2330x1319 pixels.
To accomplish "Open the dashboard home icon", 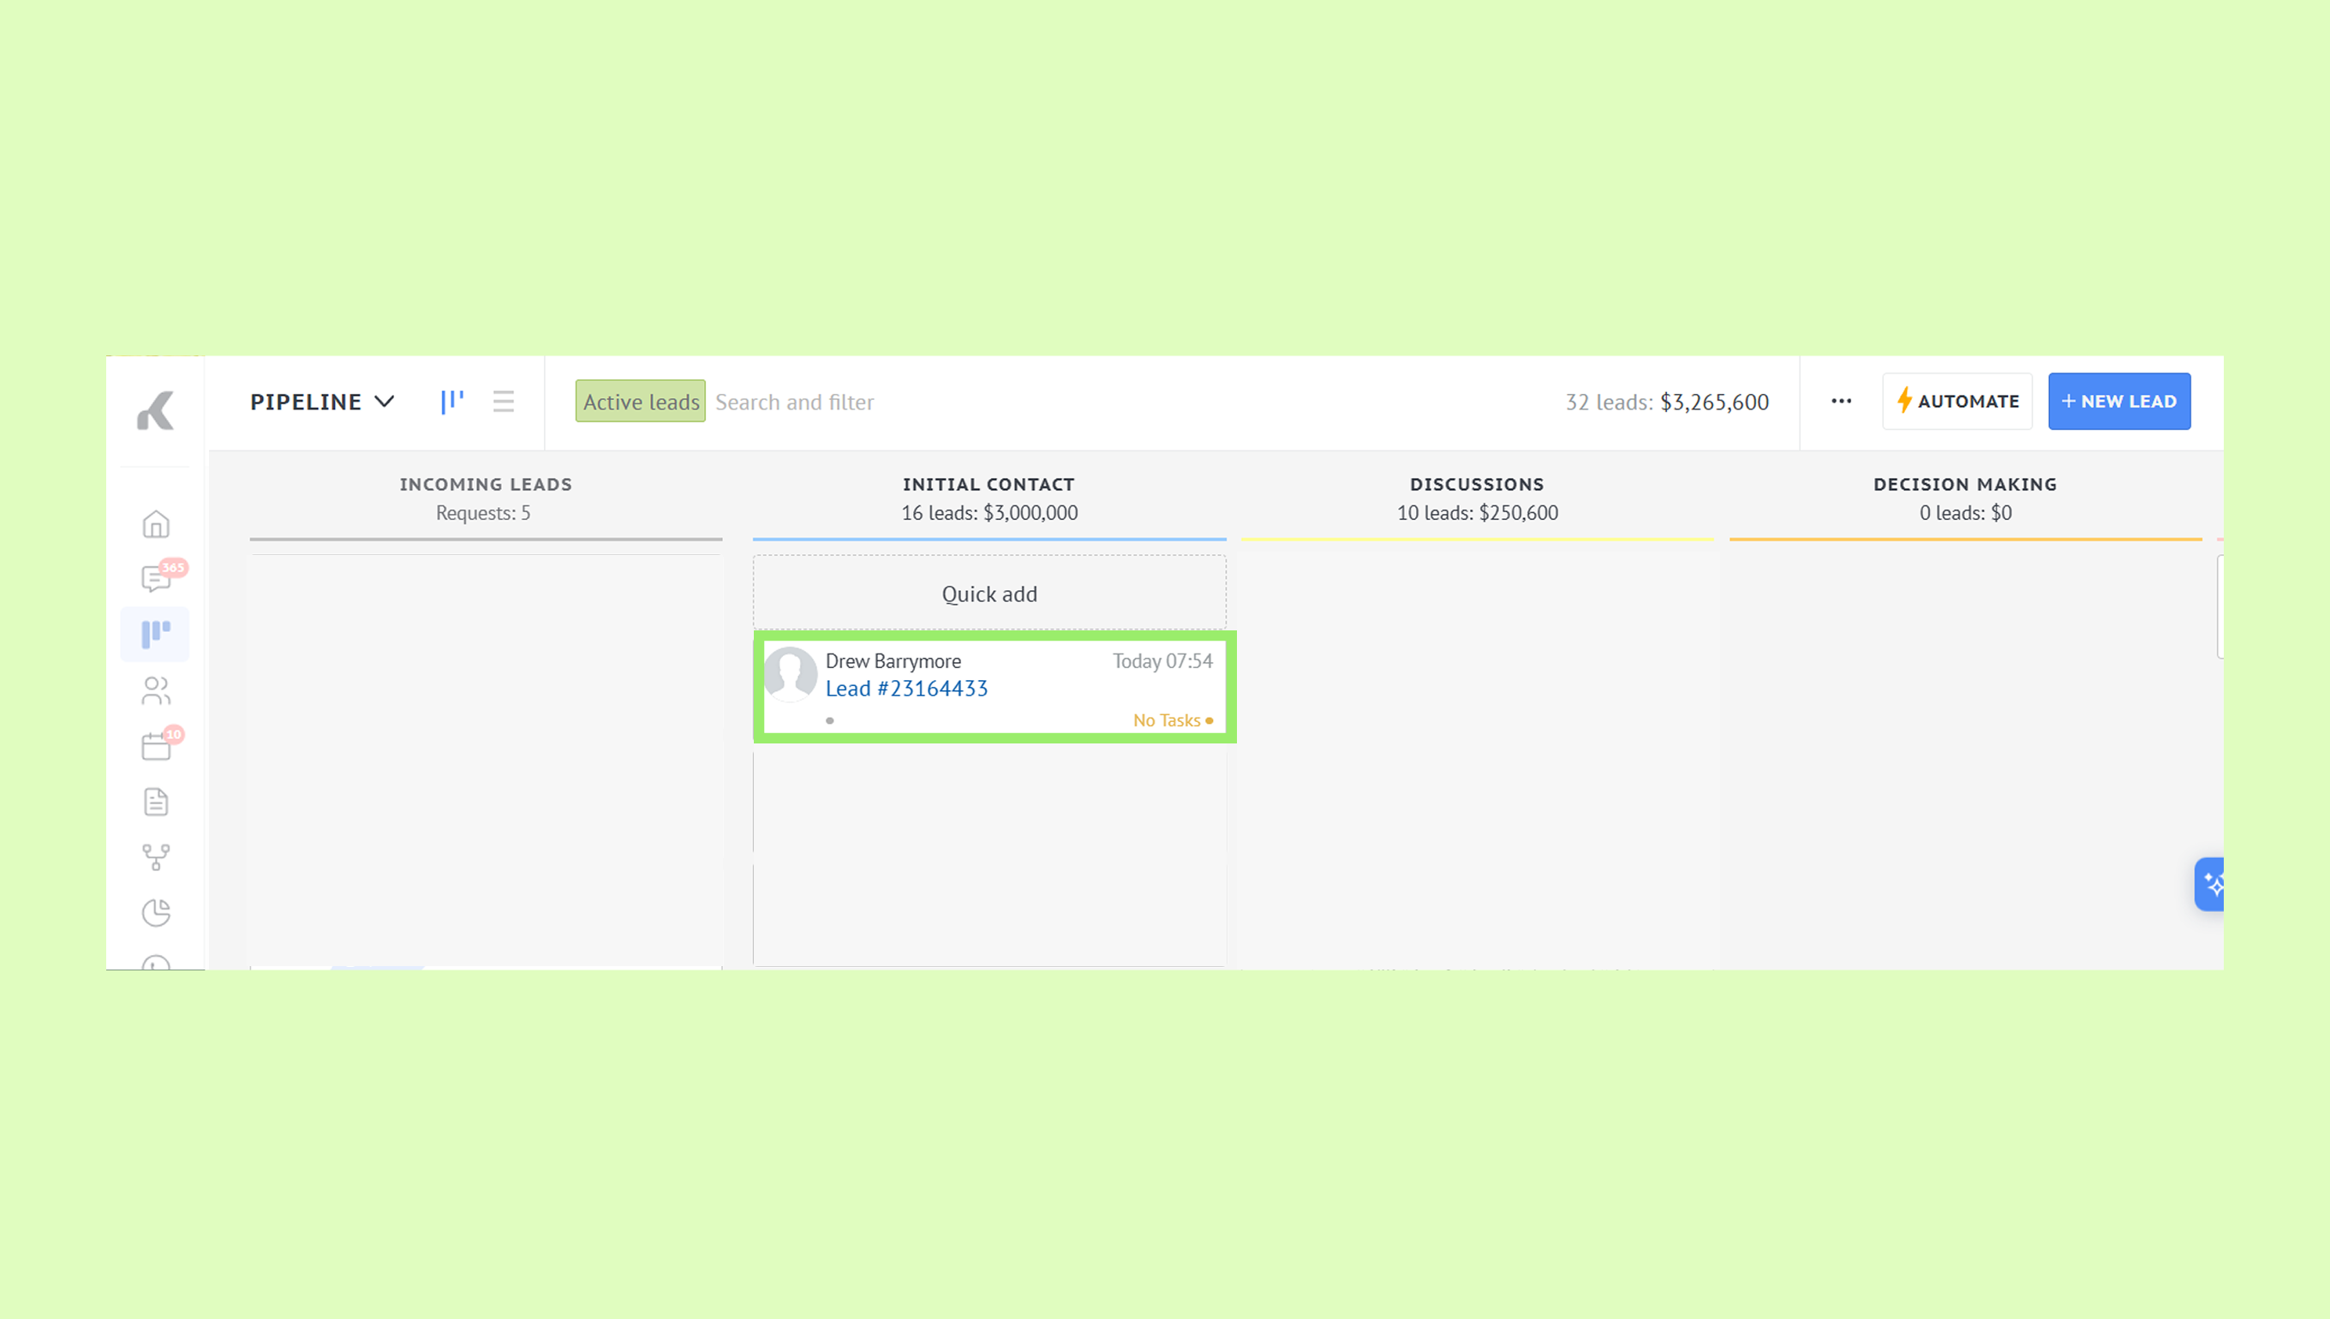I will tap(156, 523).
